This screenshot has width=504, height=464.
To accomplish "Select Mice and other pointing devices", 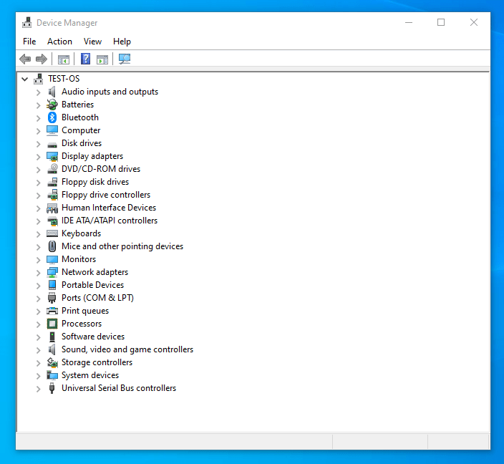I will pyautogui.click(x=122, y=246).
